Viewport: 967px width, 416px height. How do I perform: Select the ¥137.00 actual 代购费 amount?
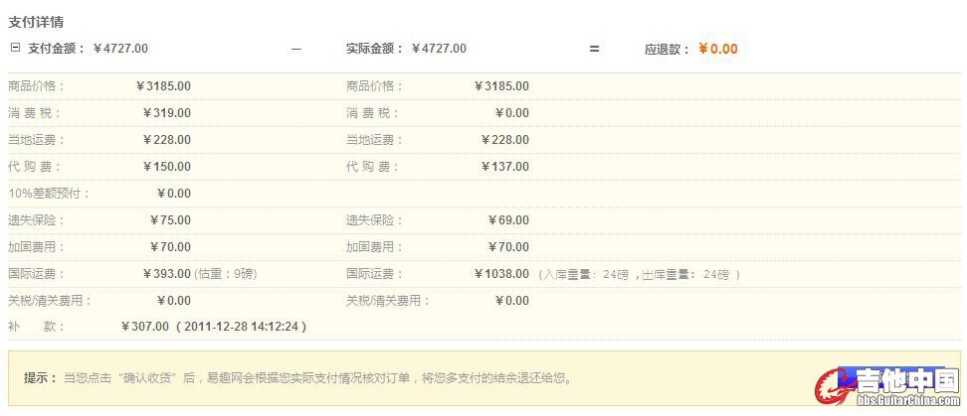coord(509,167)
